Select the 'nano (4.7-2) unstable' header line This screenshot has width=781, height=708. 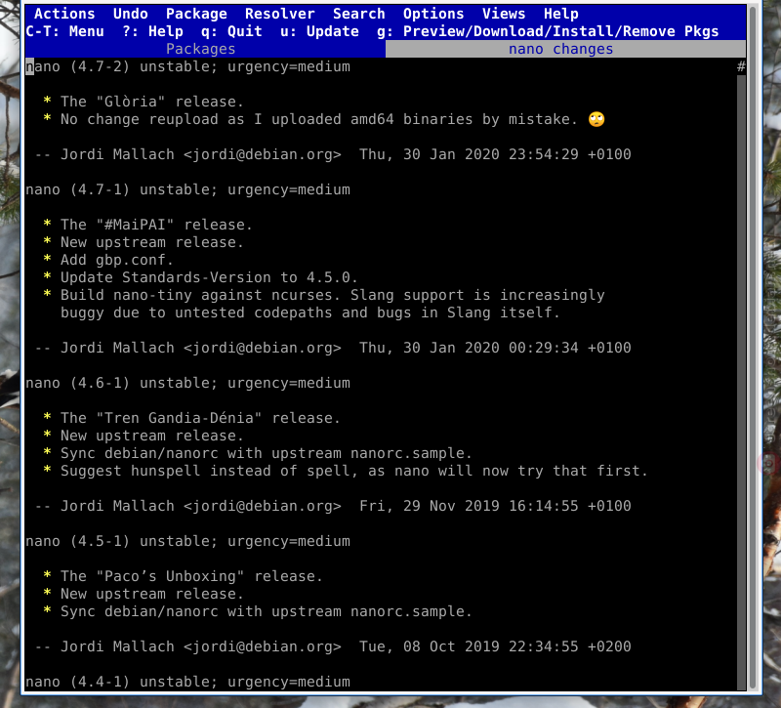tap(187, 66)
